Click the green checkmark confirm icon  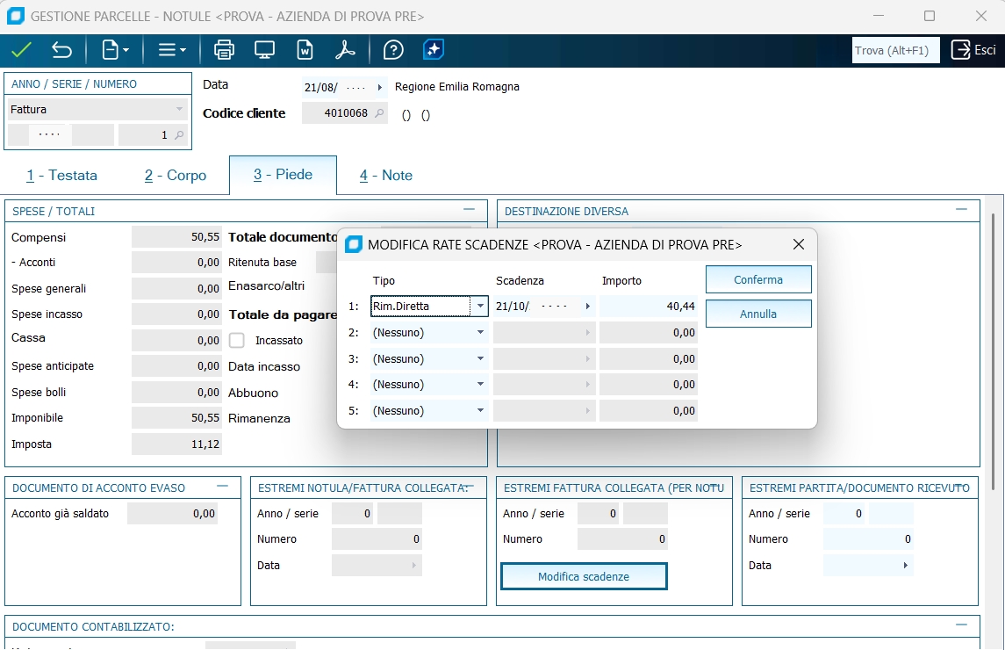click(21, 50)
